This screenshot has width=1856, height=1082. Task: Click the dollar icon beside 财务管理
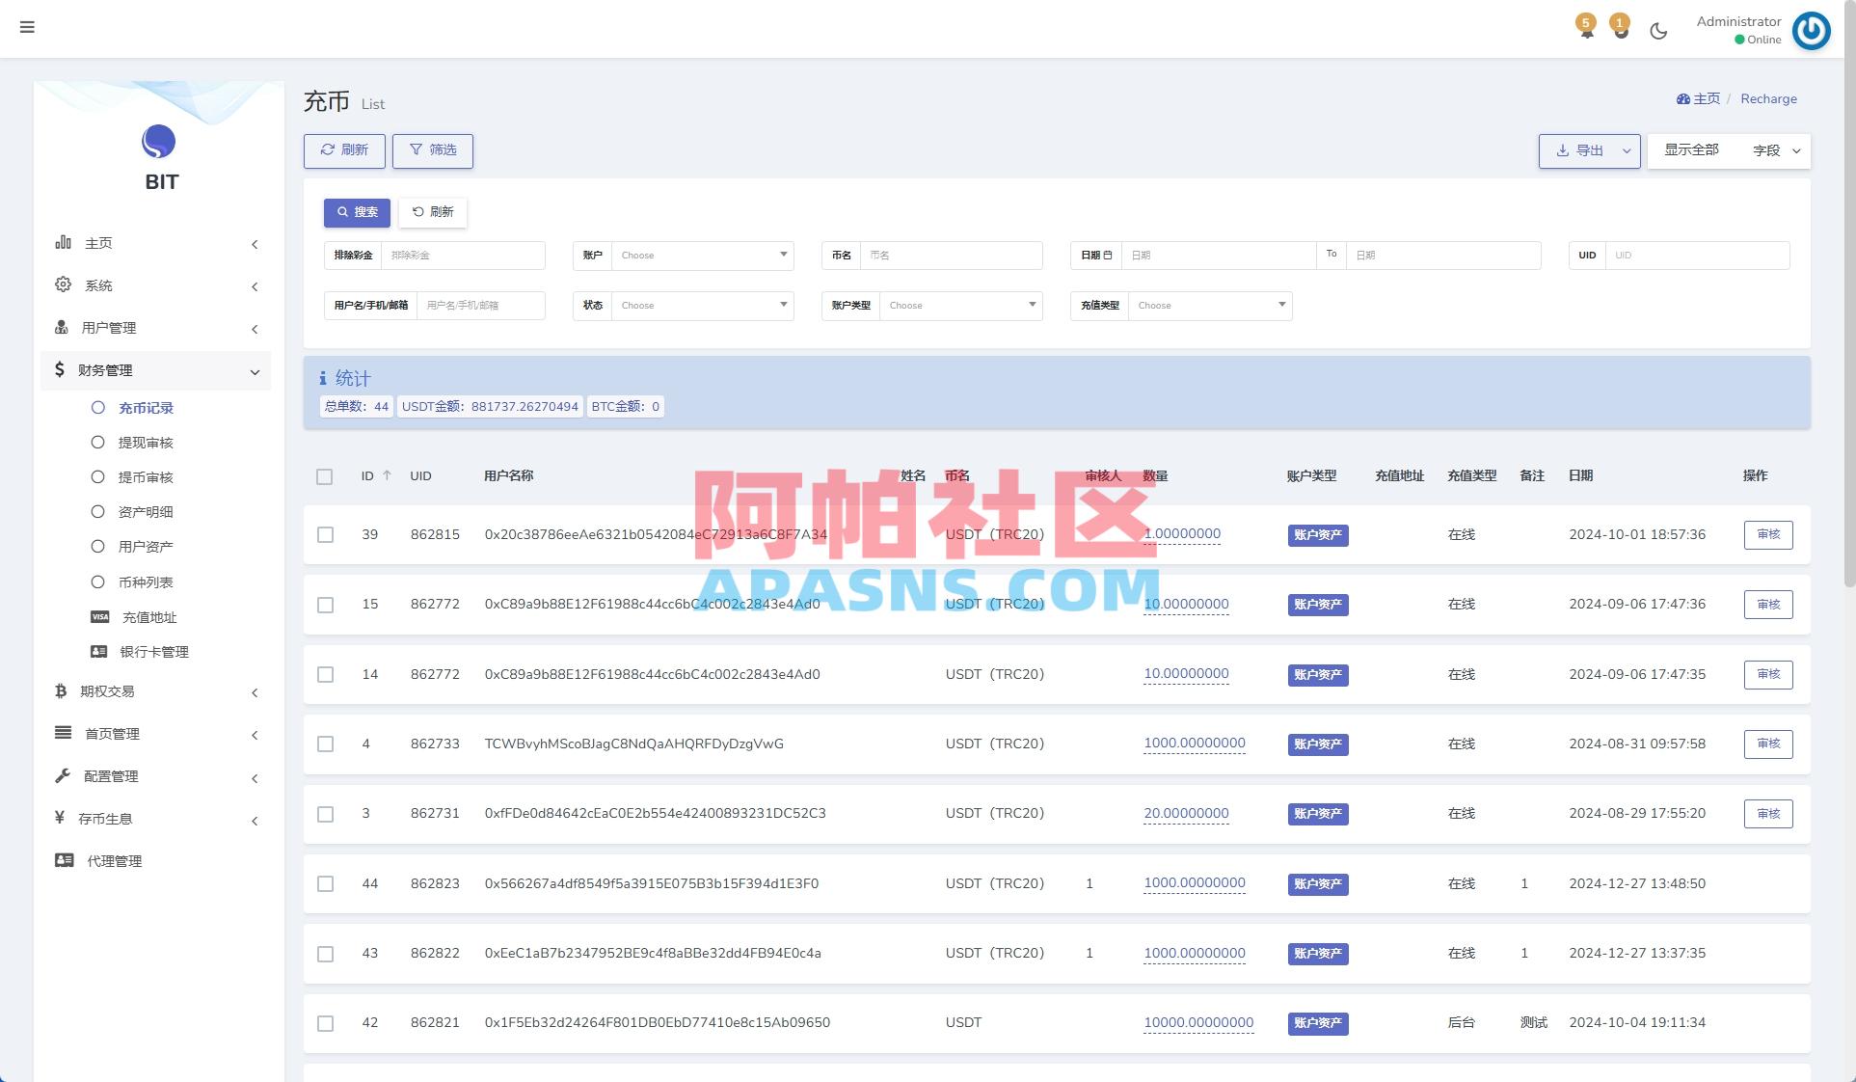click(x=58, y=369)
